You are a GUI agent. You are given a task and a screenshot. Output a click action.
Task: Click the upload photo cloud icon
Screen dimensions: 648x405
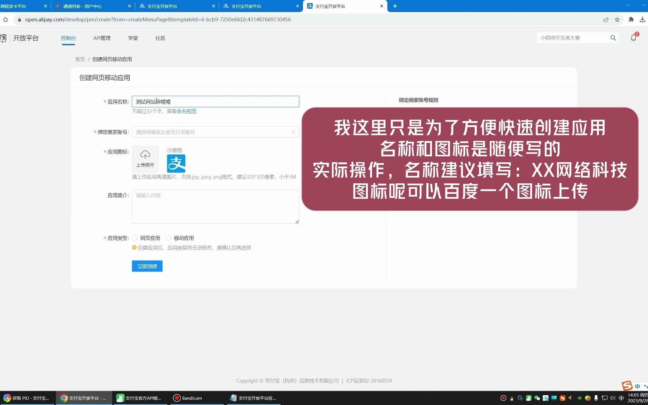145,154
